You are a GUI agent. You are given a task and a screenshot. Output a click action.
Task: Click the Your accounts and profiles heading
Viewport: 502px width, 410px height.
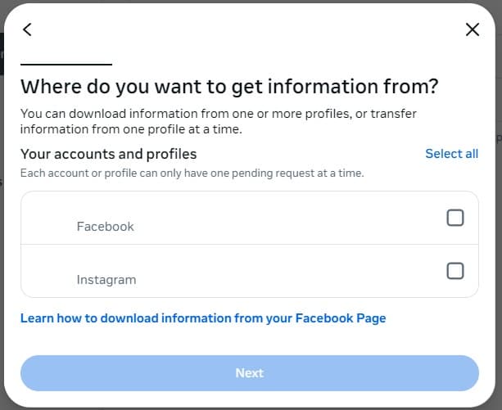(109, 154)
